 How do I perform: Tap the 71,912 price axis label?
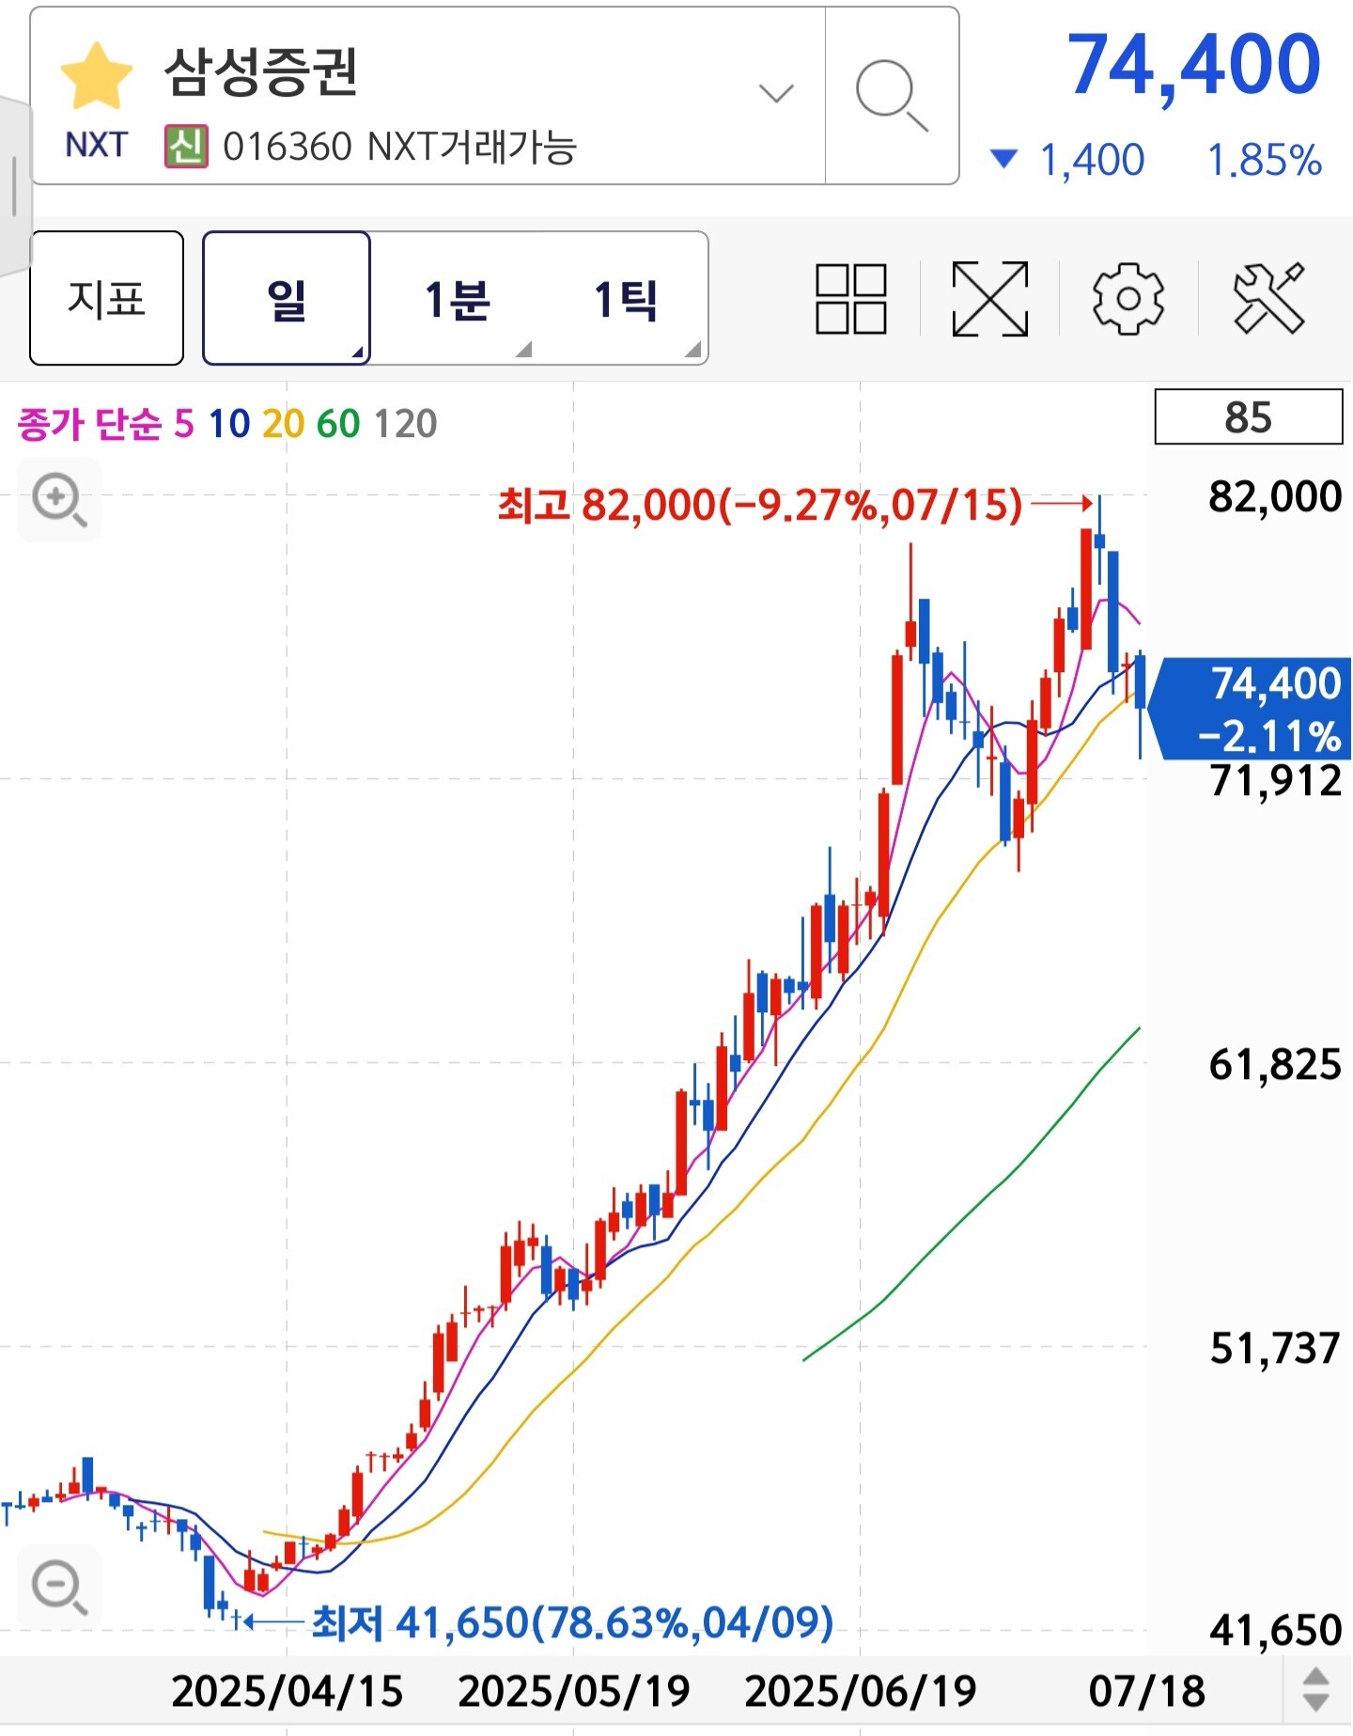1275,780
